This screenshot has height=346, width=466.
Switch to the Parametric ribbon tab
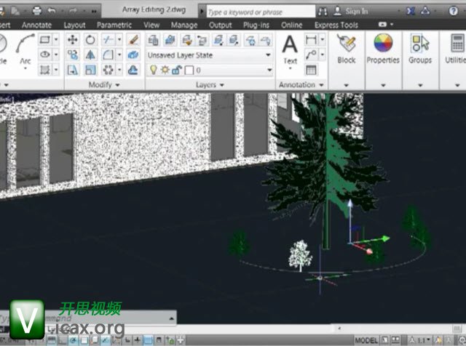pyautogui.click(x=114, y=25)
